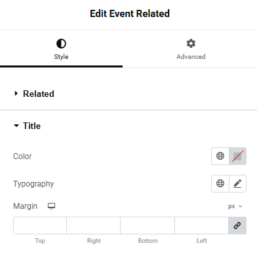The height and width of the screenshot is (254, 257).
Task: Switch to the Advanced tab
Action: pyautogui.click(x=191, y=49)
